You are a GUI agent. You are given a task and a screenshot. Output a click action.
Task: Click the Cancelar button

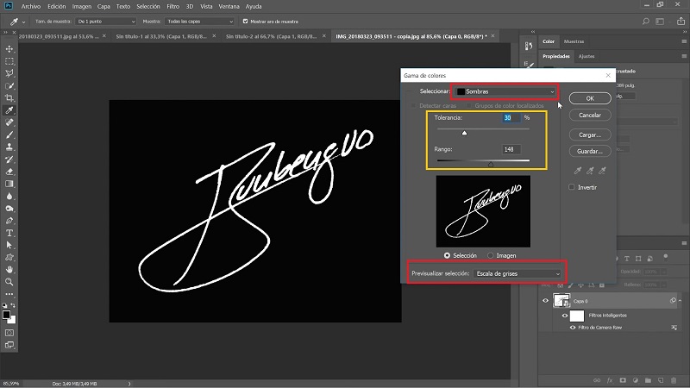590,115
